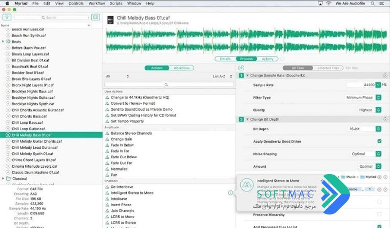
Task: Open Notification Center list icon
Action: (x=381, y=3)
